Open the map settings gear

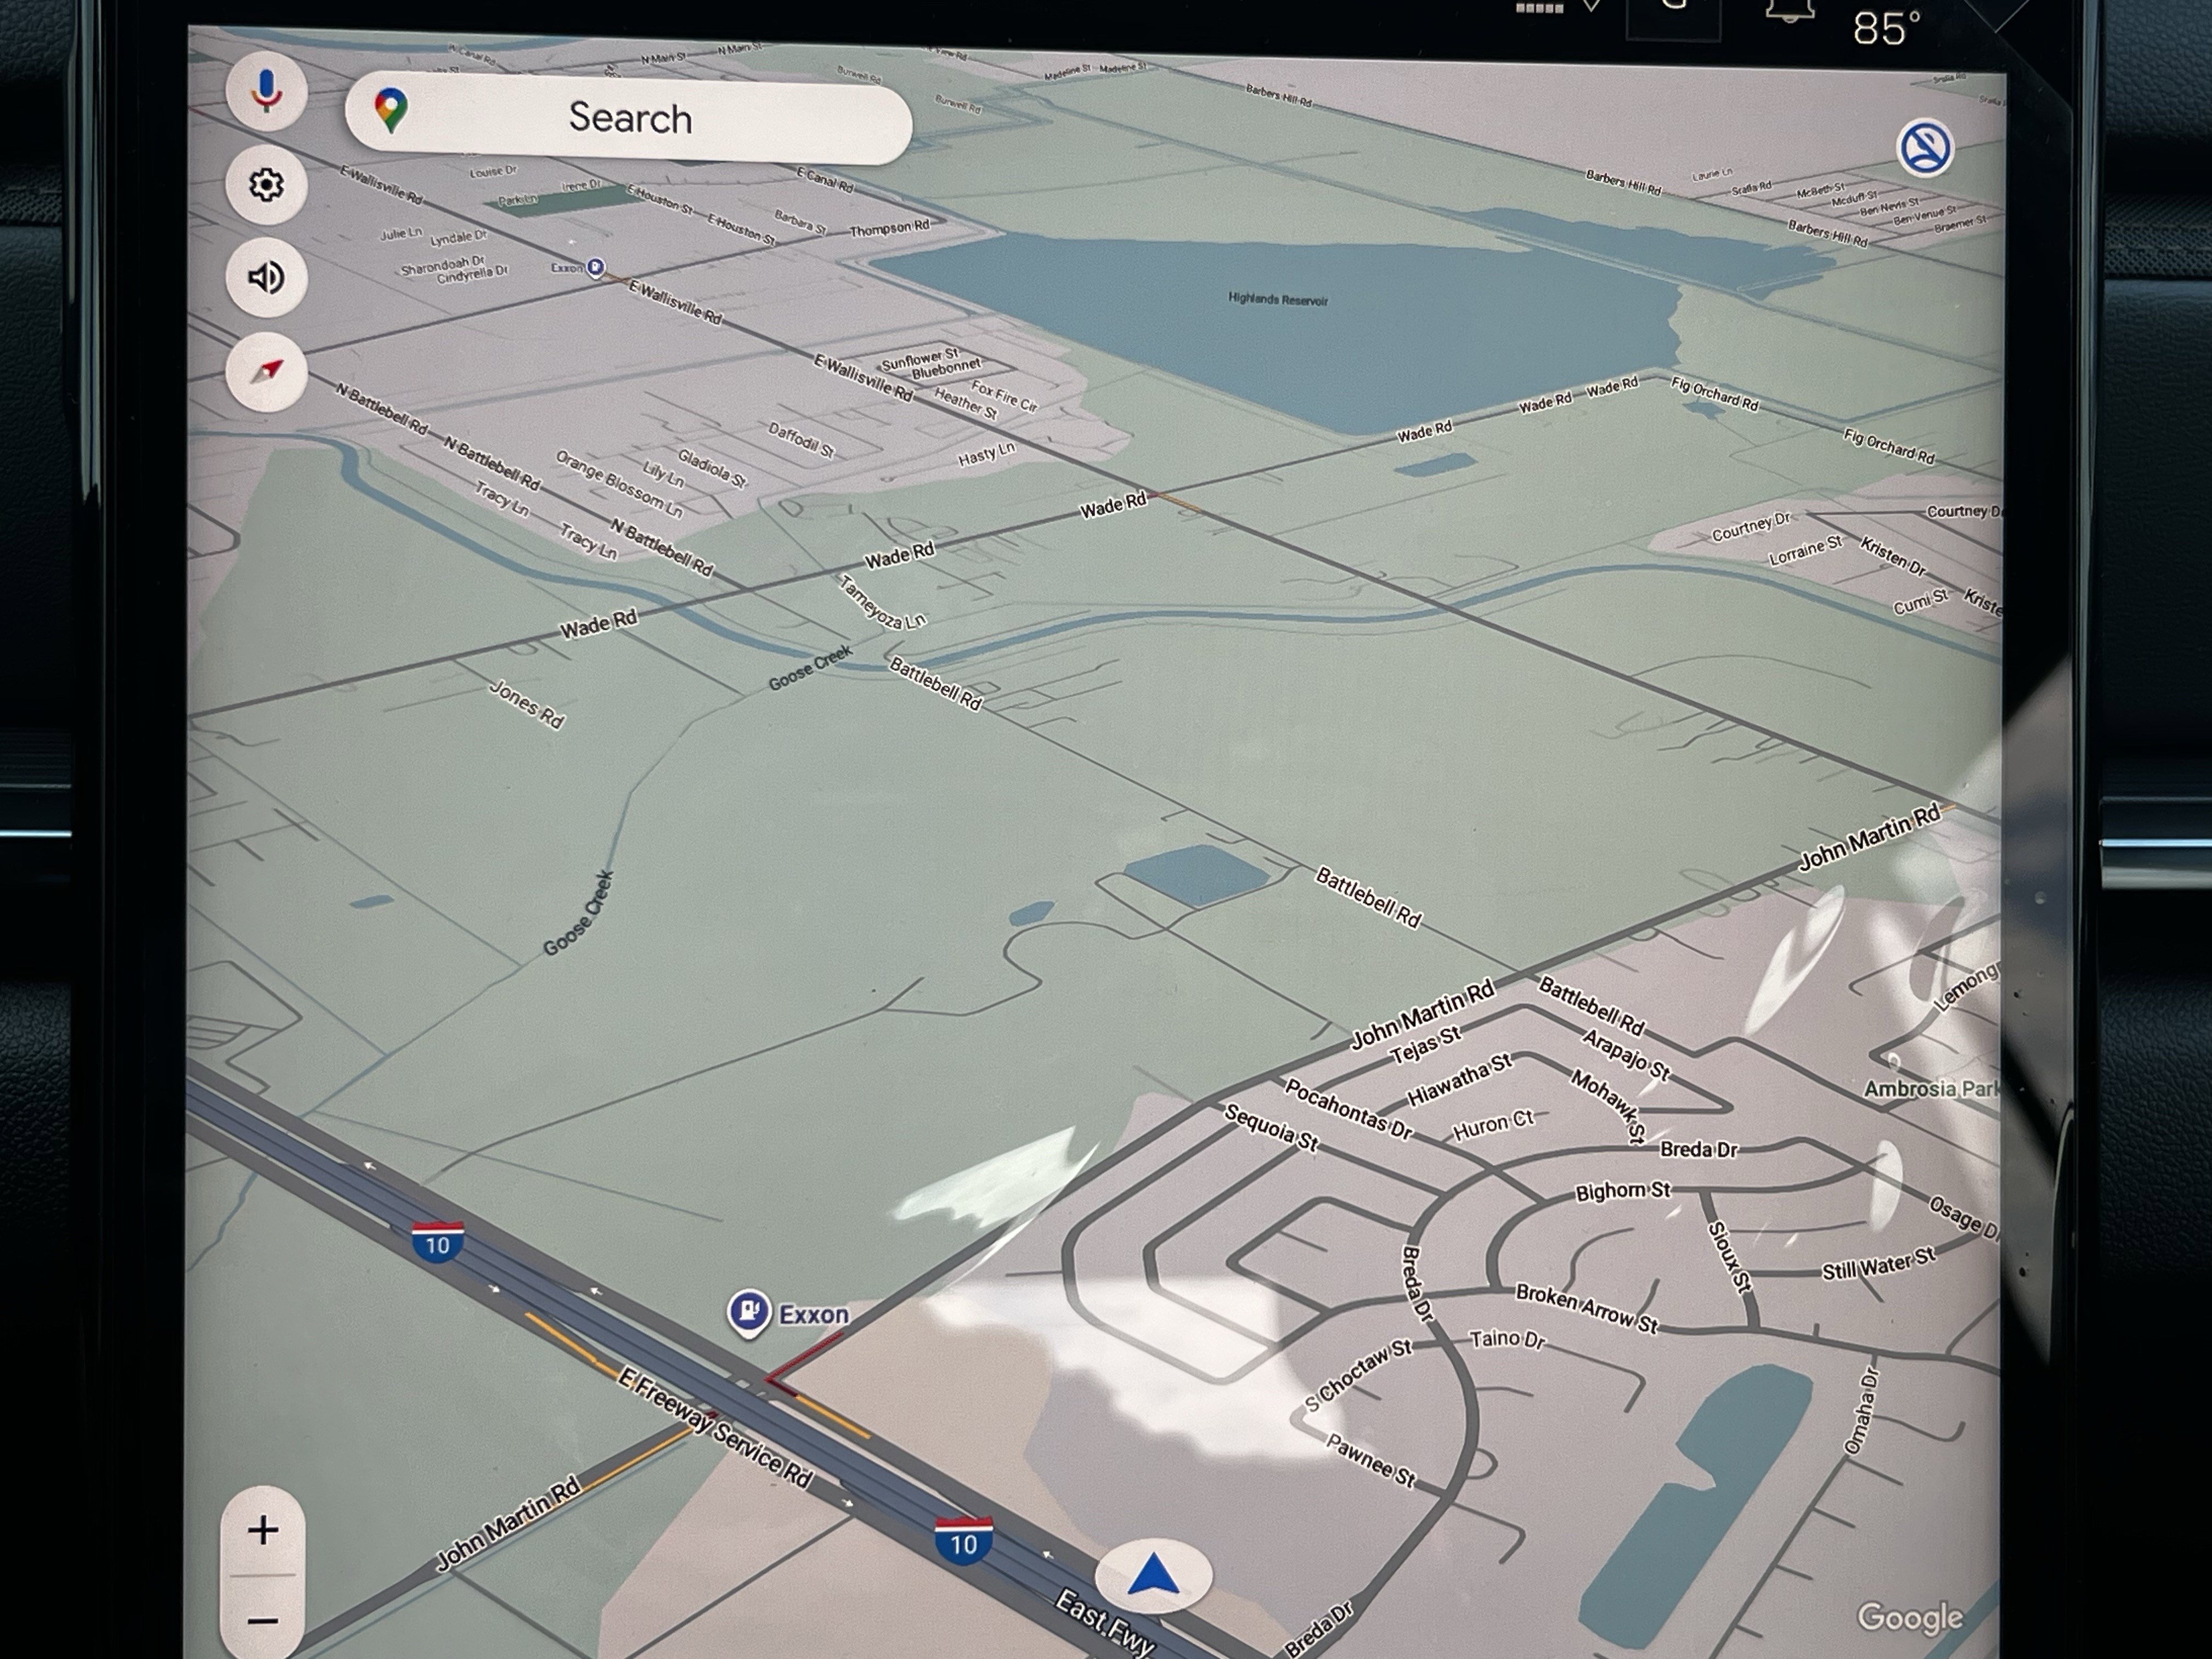click(x=265, y=185)
